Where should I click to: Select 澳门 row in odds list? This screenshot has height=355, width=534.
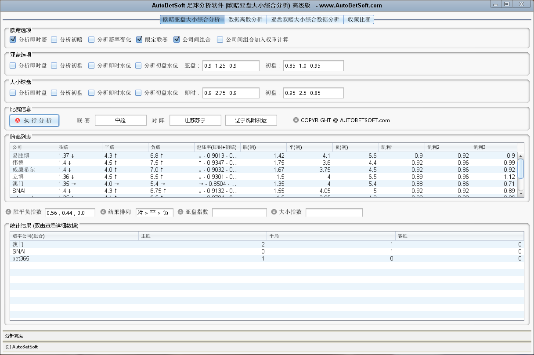click(263, 184)
